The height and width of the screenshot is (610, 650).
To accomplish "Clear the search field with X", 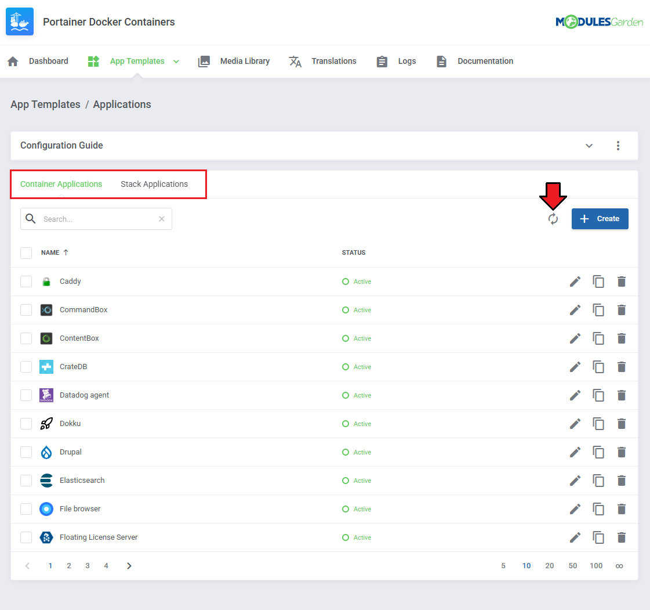I will click(x=162, y=219).
